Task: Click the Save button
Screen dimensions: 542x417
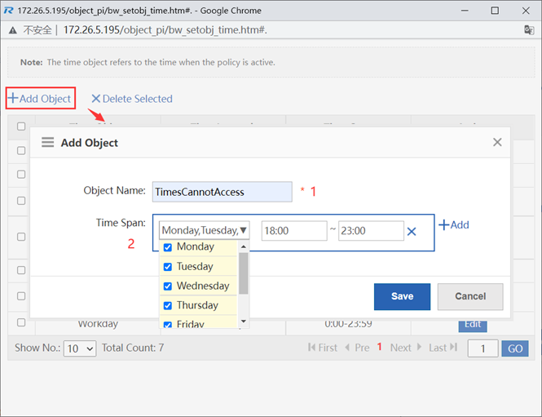Action: click(402, 296)
